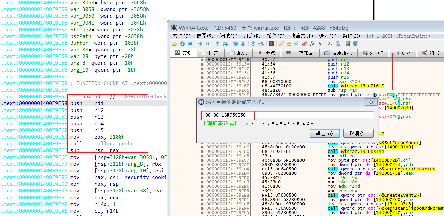
Task: Open the String references Az icon
Action: click(x=330, y=44)
